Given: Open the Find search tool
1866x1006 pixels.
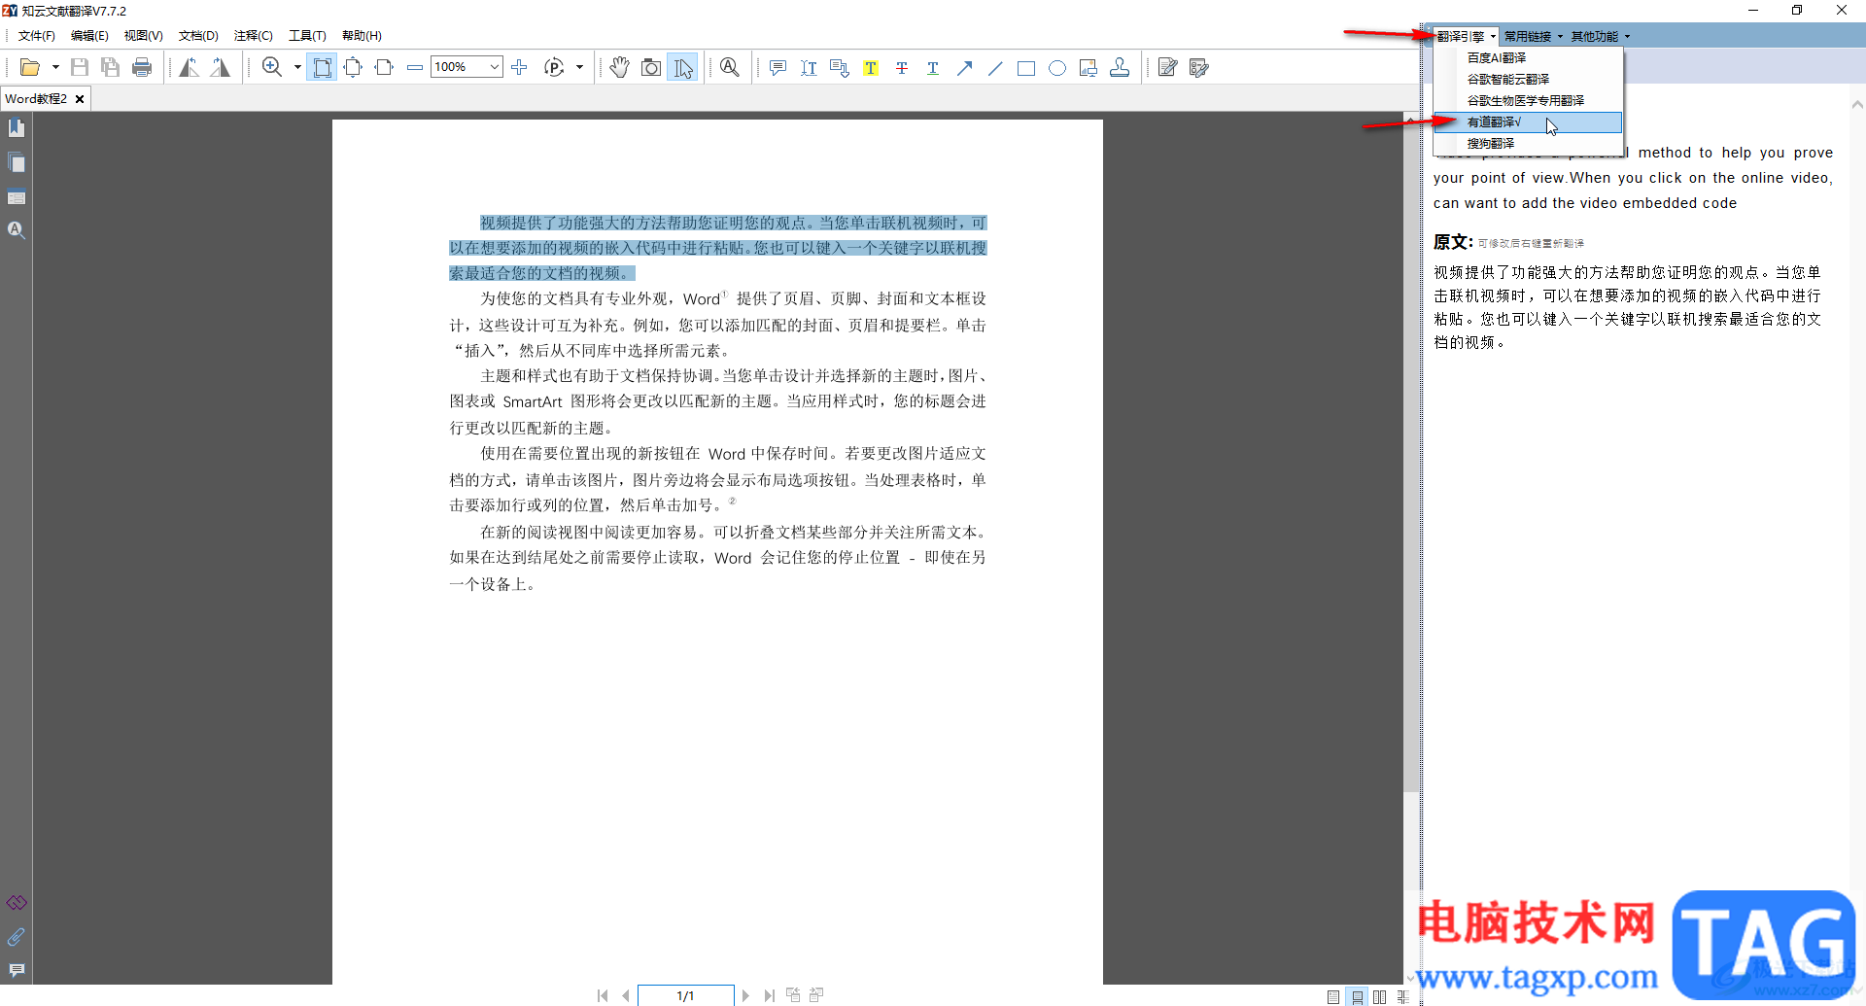Looking at the screenshot, I should click(730, 67).
